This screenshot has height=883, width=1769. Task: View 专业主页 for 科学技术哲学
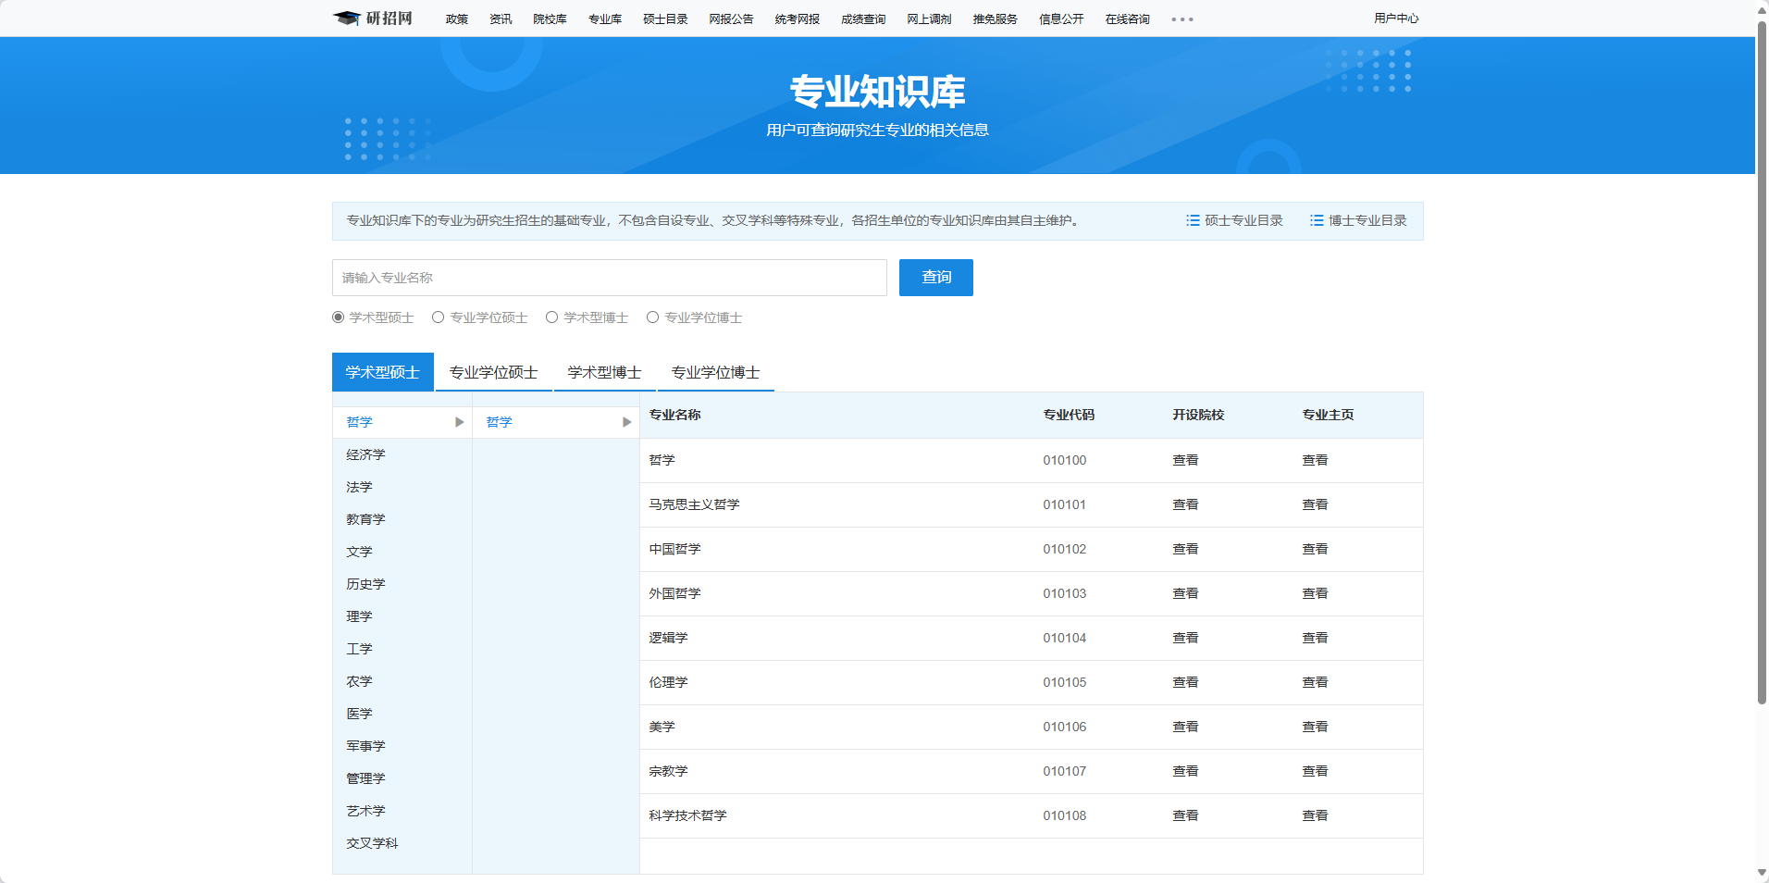(1315, 815)
